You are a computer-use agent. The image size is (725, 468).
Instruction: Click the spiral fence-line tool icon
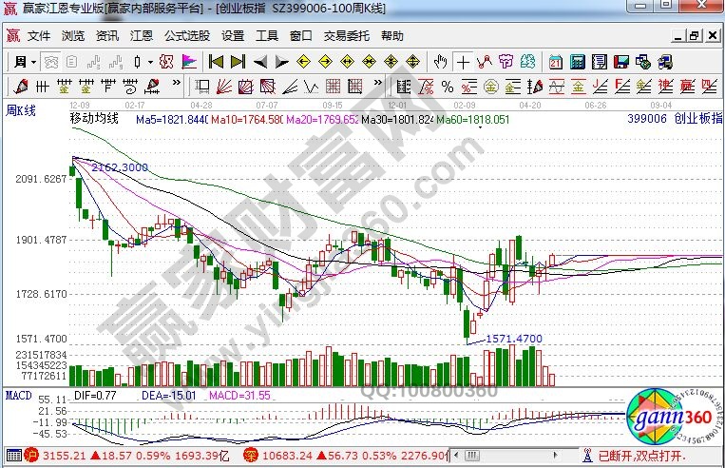(130, 87)
